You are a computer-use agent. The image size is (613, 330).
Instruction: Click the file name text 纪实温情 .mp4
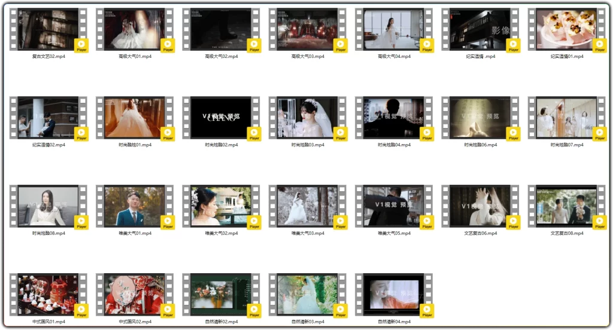click(481, 56)
